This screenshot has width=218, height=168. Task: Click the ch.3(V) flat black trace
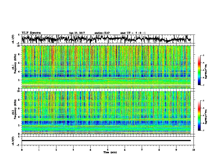tap(106, 141)
